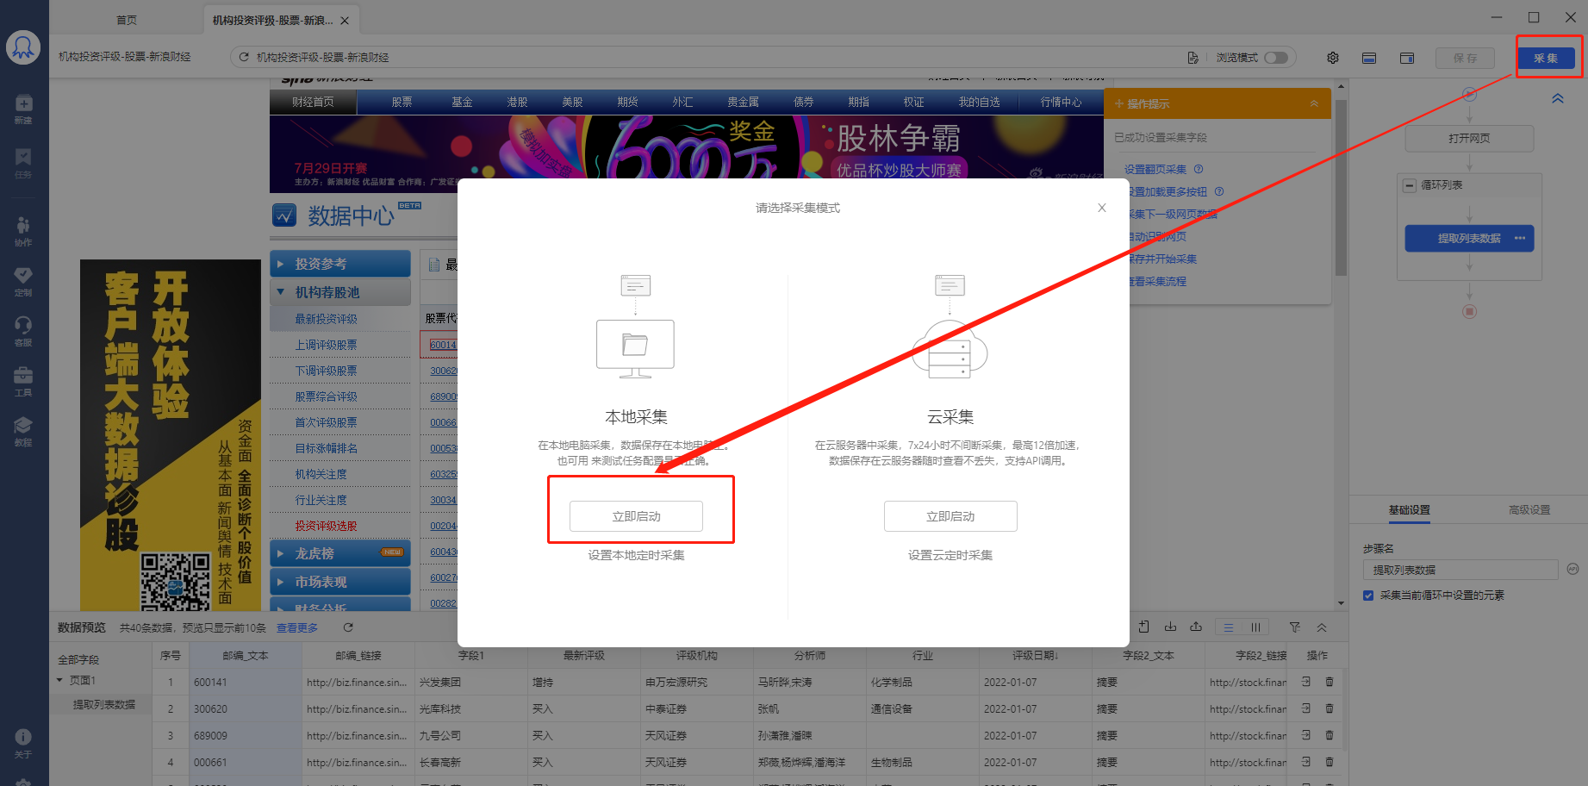1588x786 pixels.
Task: Switch to the 首页 tab
Action: pos(127,20)
